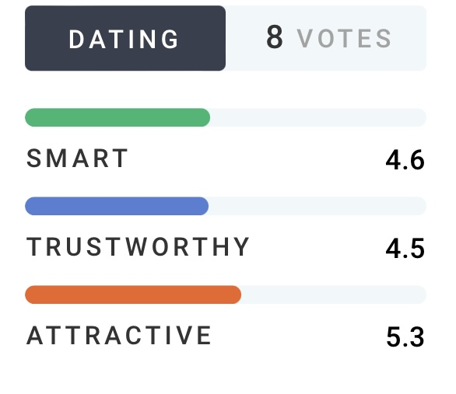Click the unfilled track of the Attractive bar
The height and width of the screenshot is (394, 456).
(334, 295)
